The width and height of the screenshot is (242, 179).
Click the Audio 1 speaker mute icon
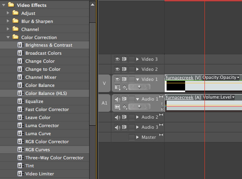click(x=117, y=99)
